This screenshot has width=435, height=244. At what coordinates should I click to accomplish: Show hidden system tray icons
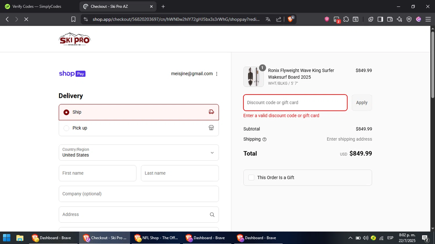pos(350,238)
